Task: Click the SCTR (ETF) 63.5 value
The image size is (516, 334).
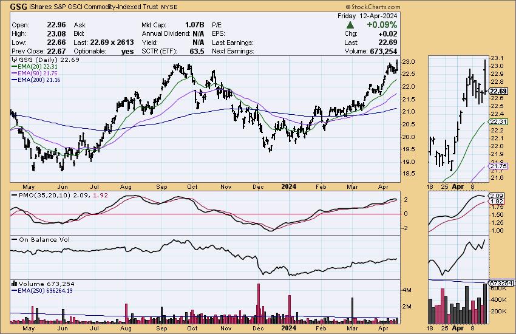Action: click(x=197, y=52)
